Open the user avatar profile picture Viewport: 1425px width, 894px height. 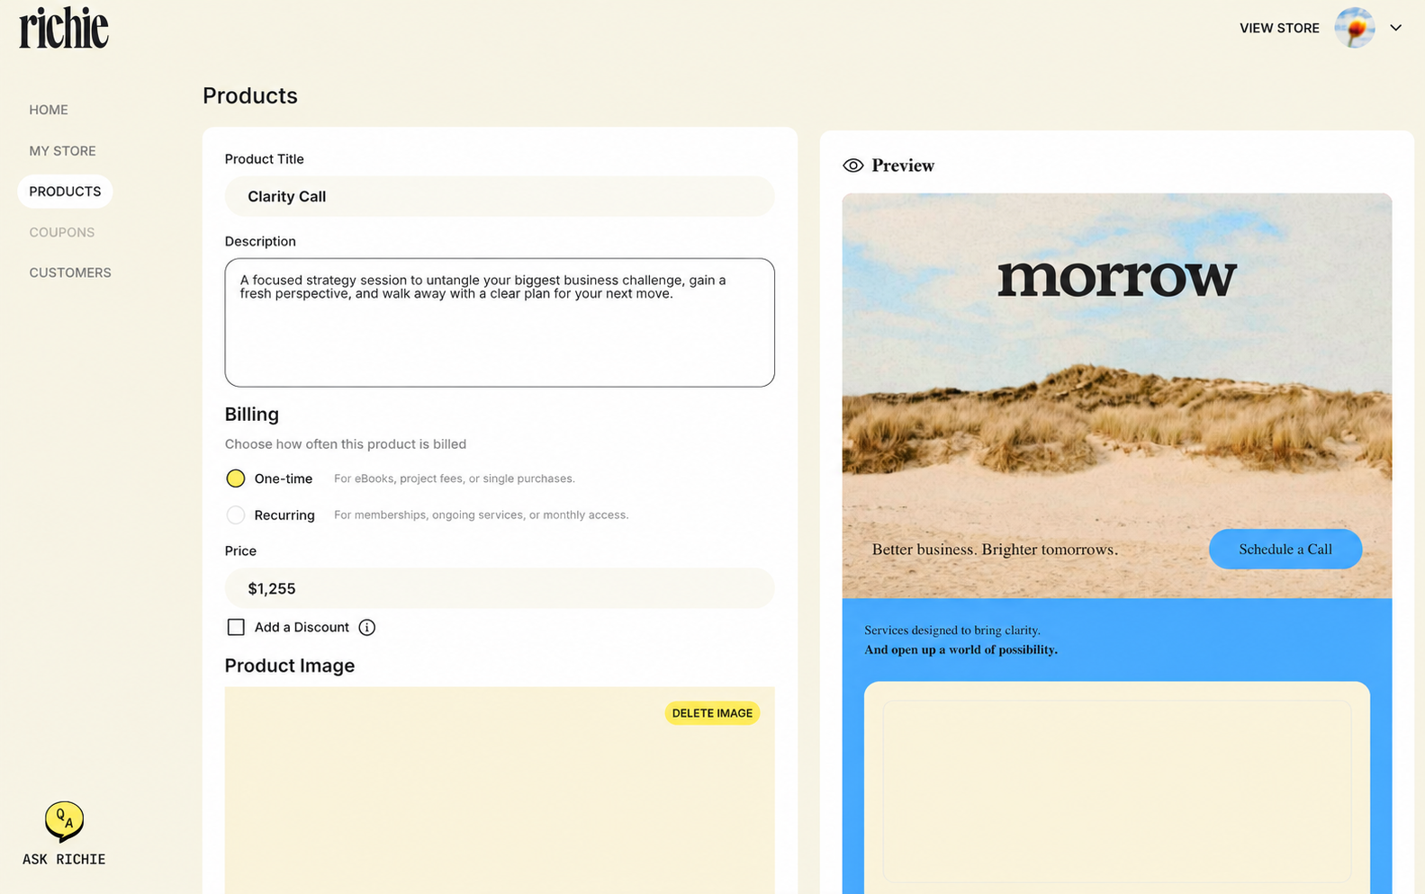[x=1354, y=28]
